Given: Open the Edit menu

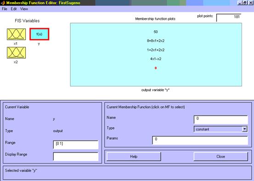Looking at the screenshot, I should click(x=14, y=9).
